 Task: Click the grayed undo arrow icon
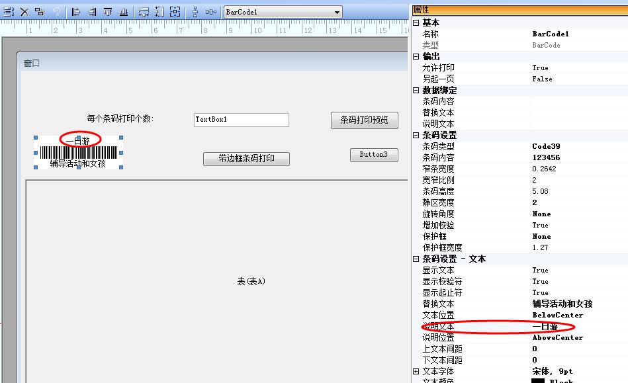click(56, 12)
